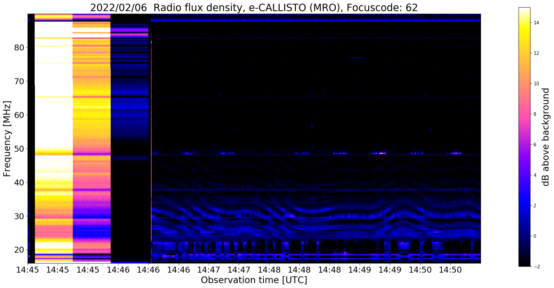Select colorbar tick label 10
Image resolution: width=554 pixels, height=288 pixels.
click(x=536, y=84)
